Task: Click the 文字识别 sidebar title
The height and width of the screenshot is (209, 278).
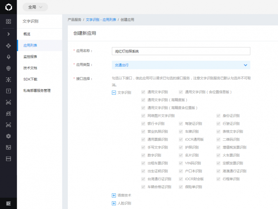Action: click(x=30, y=21)
